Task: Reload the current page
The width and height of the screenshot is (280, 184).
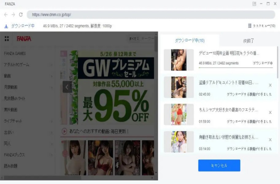Action: click(21, 14)
